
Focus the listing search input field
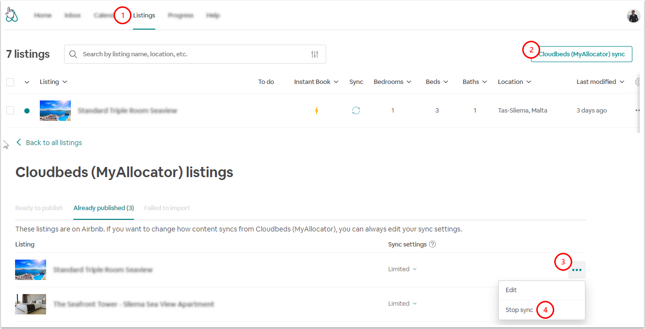click(195, 54)
